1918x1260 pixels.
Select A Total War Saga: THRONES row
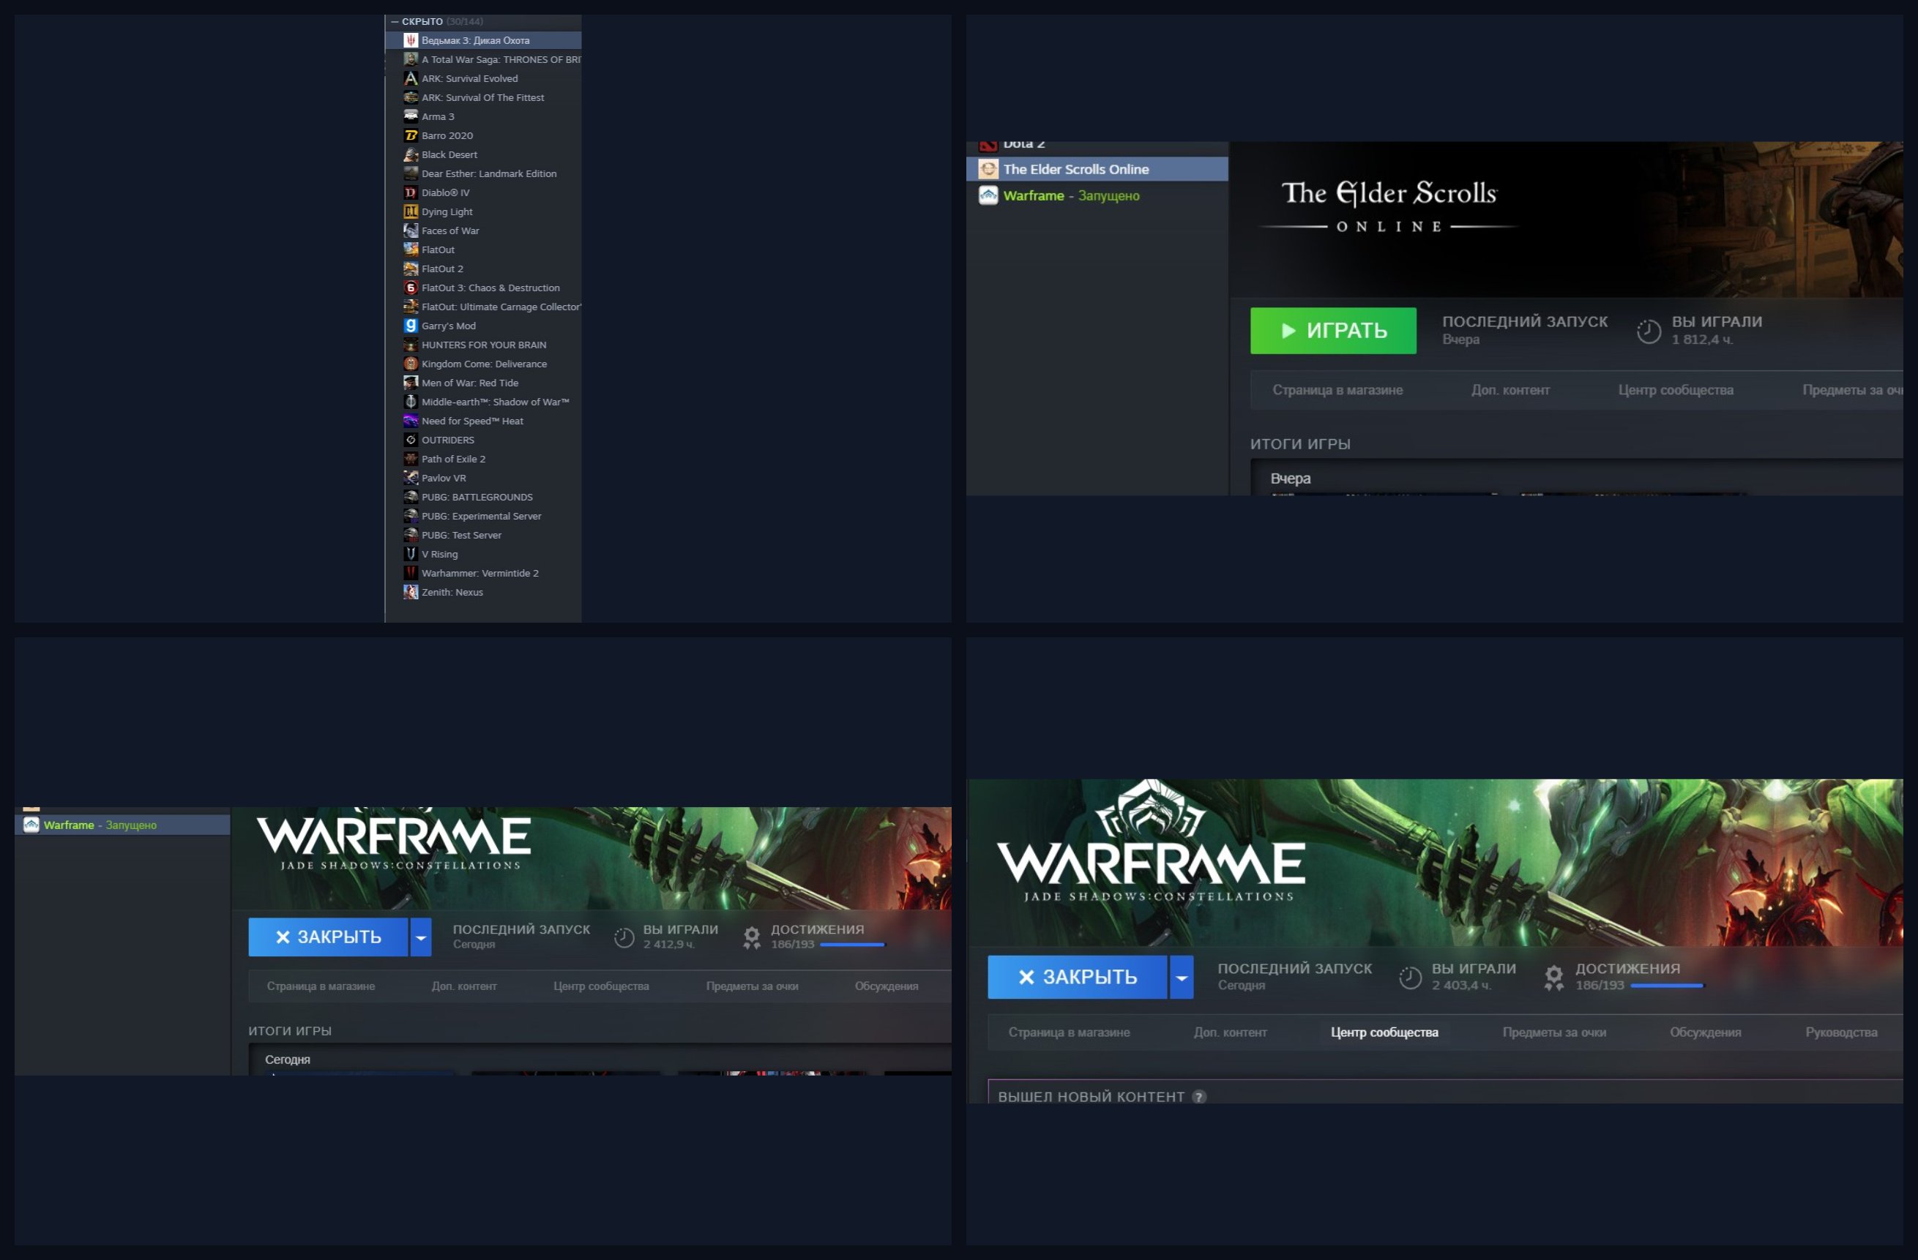point(482,59)
